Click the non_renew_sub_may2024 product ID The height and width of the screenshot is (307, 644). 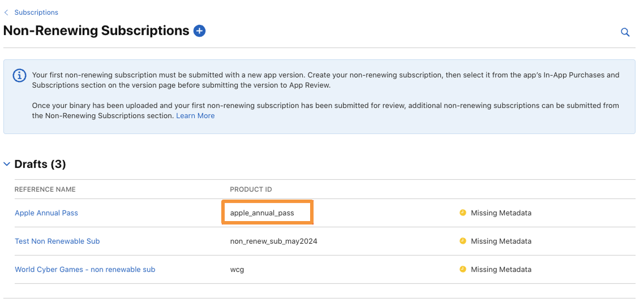coord(273,241)
